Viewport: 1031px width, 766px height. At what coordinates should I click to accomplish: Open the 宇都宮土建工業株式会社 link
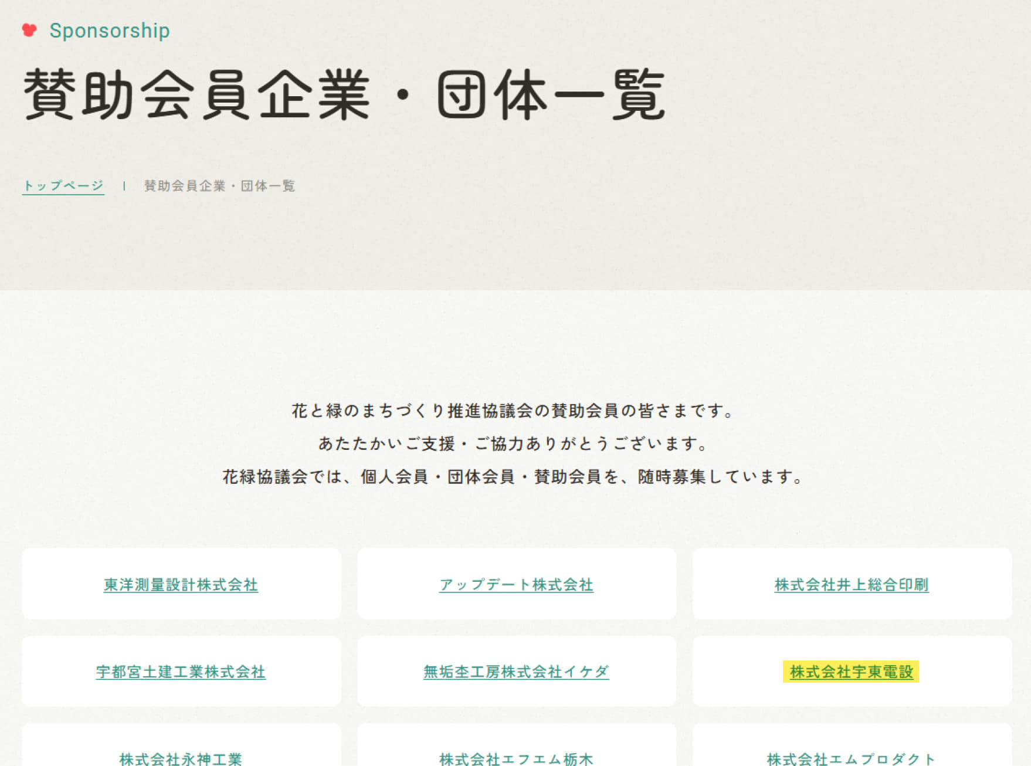tap(181, 672)
